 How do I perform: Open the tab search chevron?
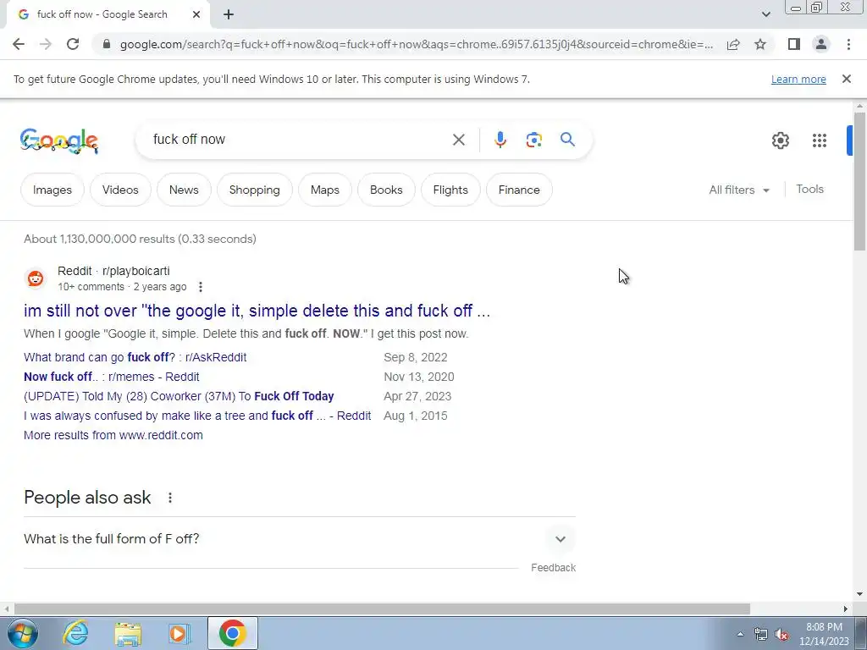click(x=765, y=14)
